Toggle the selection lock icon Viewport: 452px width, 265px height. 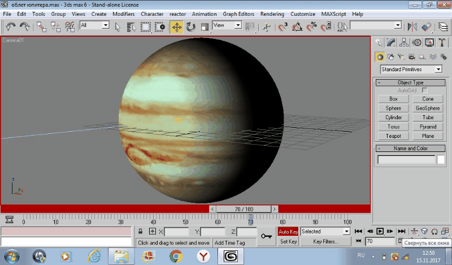pos(140,232)
